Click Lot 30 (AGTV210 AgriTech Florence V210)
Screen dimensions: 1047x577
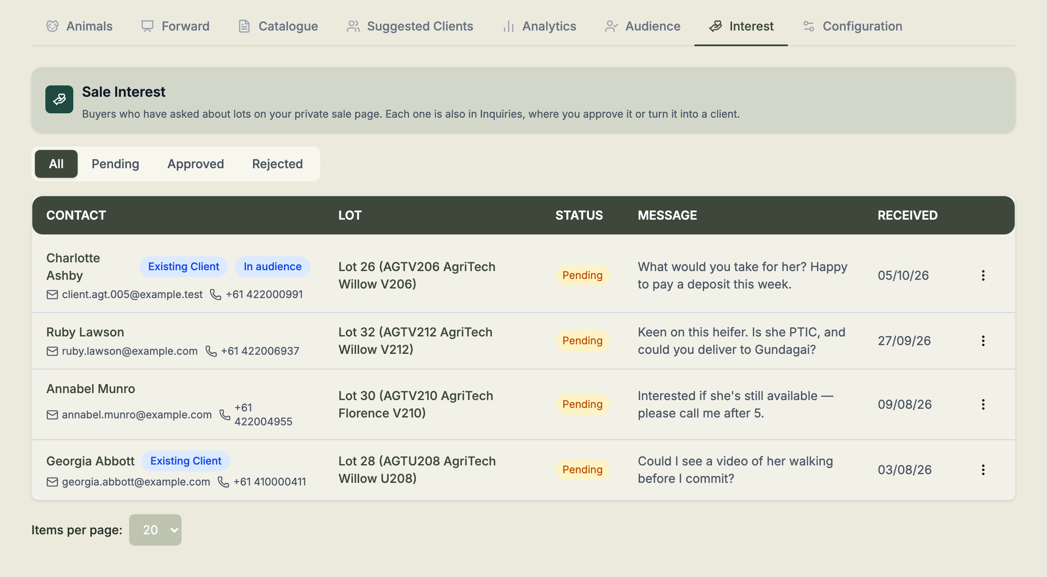416,404
